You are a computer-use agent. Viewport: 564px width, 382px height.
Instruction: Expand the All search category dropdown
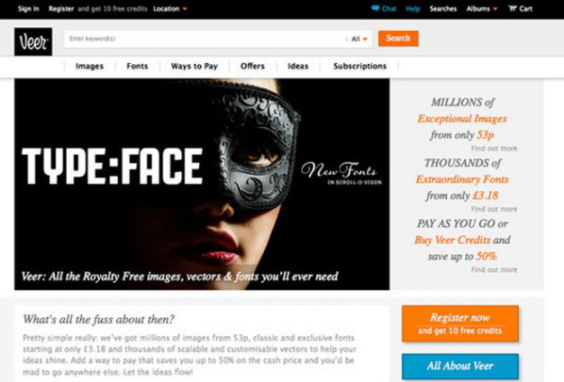359,39
